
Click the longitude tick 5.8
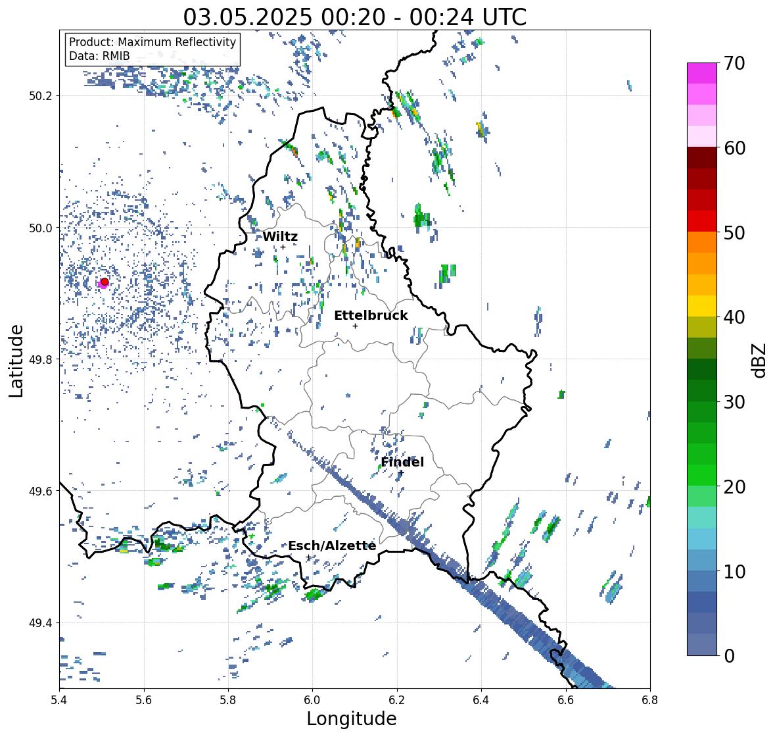(228, 699)
